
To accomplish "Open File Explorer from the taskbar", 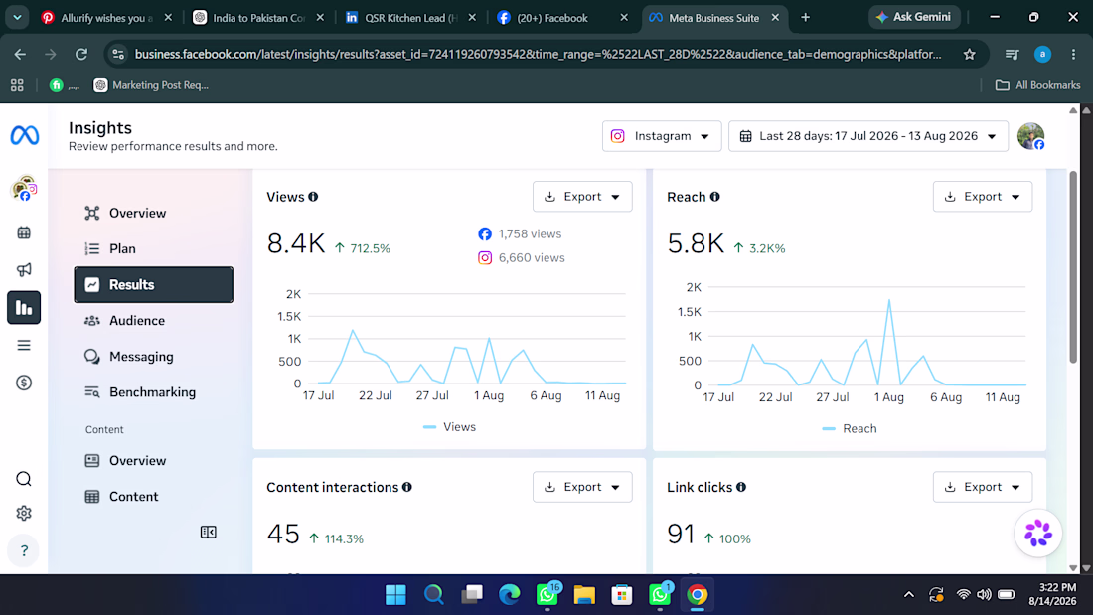I will coord(584,595).
